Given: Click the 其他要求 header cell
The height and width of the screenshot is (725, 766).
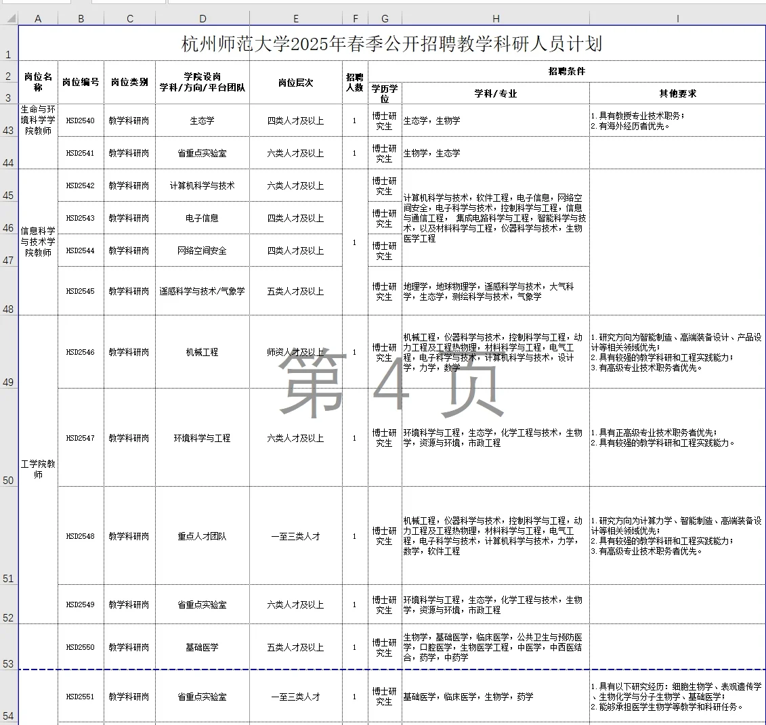Looking at the screenshot, I should pos(677,93).
